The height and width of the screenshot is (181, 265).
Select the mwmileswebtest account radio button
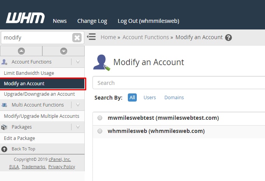coord(100,118)
